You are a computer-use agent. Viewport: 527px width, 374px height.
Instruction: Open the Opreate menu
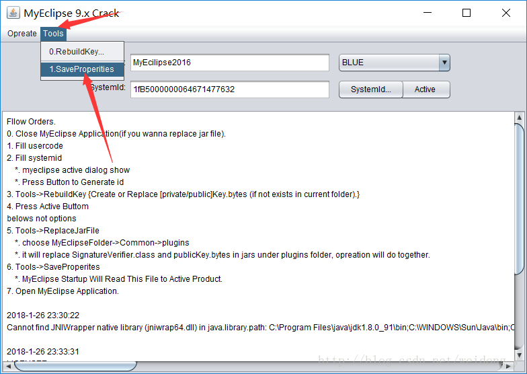tap(22, 34)
